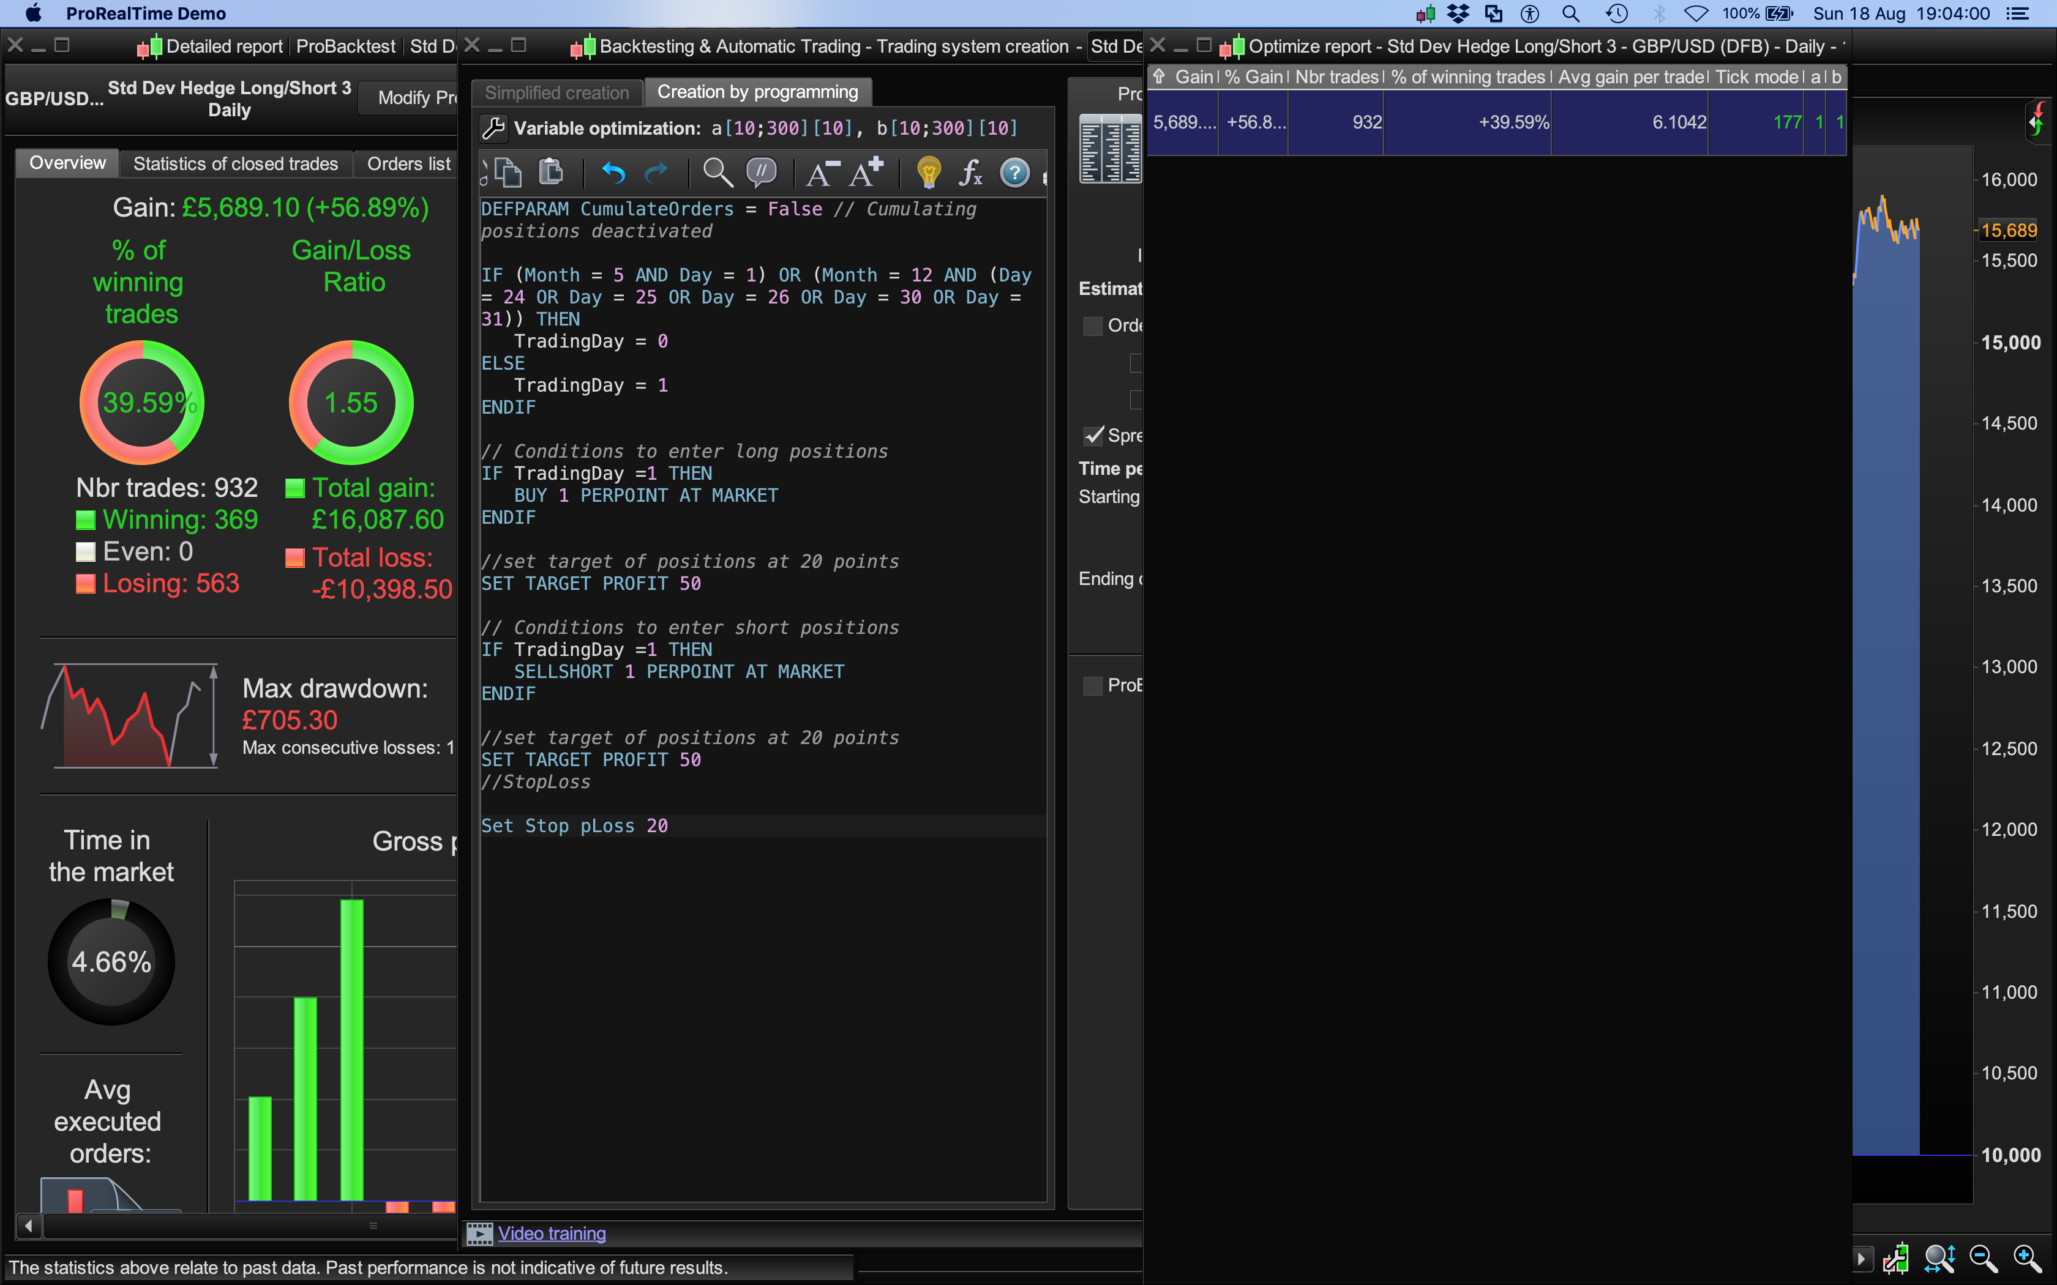Open the Video training link
The width and height of the screenshot is (2057, 1285).
(x=552, y=1233)
